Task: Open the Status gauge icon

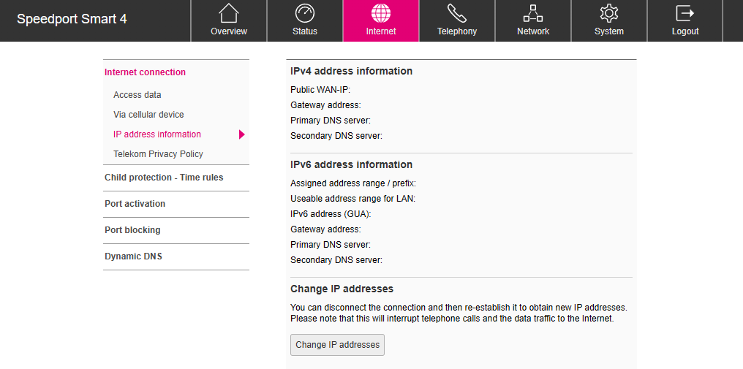Action: tap(305, 13)
